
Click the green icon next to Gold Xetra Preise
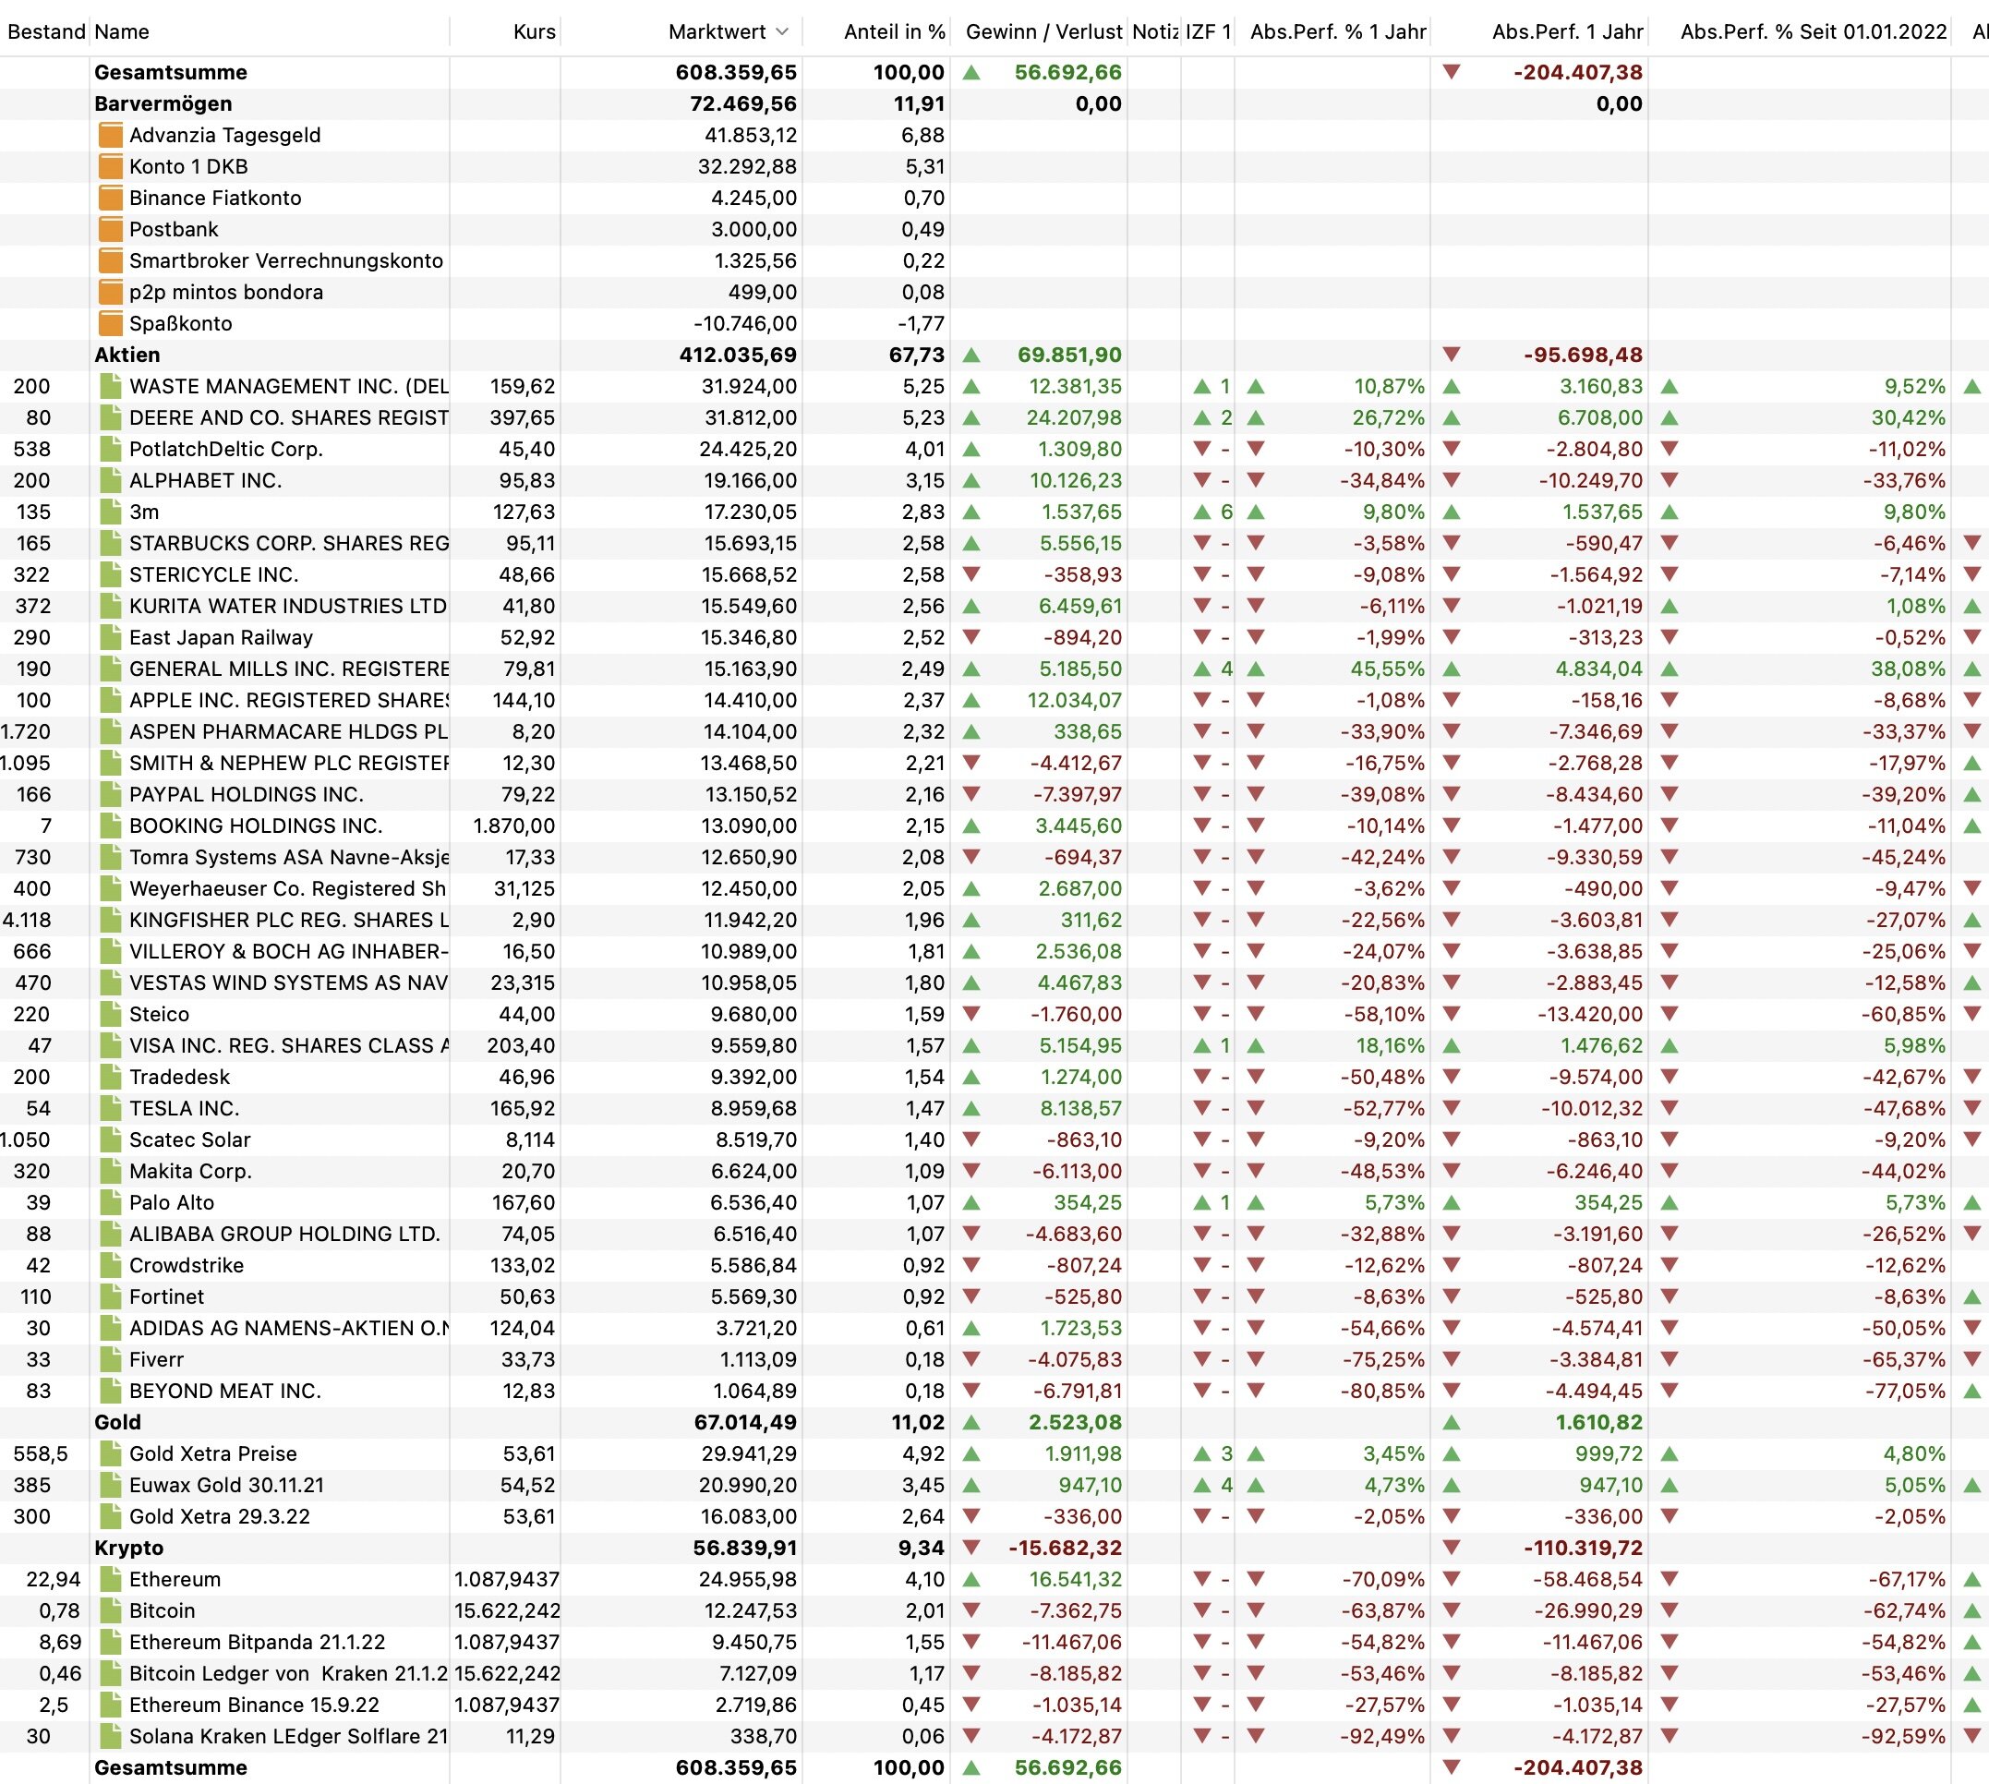pyautogui.click(x=111, y=1453)
